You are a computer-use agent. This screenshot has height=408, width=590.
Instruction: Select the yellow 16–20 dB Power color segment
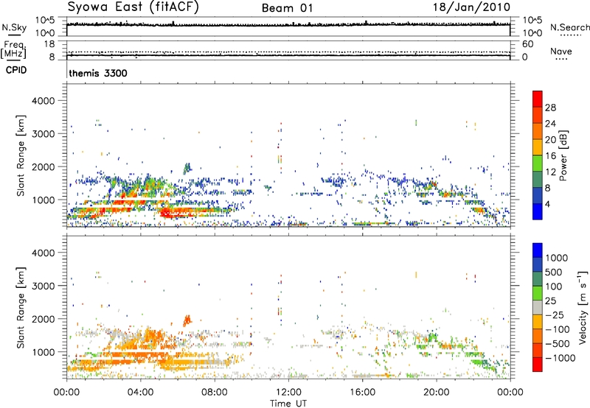(538, 147)
